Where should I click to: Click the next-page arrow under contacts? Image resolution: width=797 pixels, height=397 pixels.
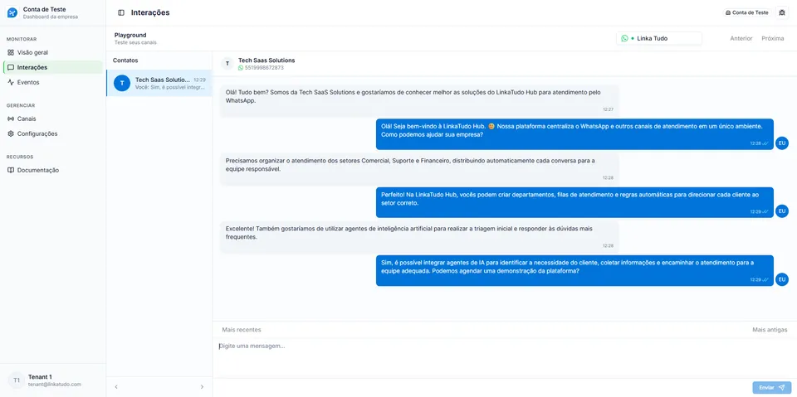pos(202,387)
